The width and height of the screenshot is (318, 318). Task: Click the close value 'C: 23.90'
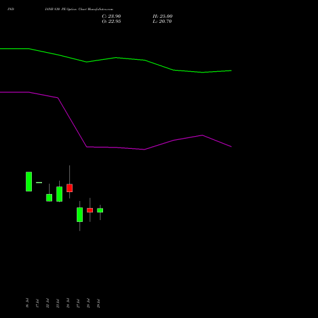tap(111, 17)
